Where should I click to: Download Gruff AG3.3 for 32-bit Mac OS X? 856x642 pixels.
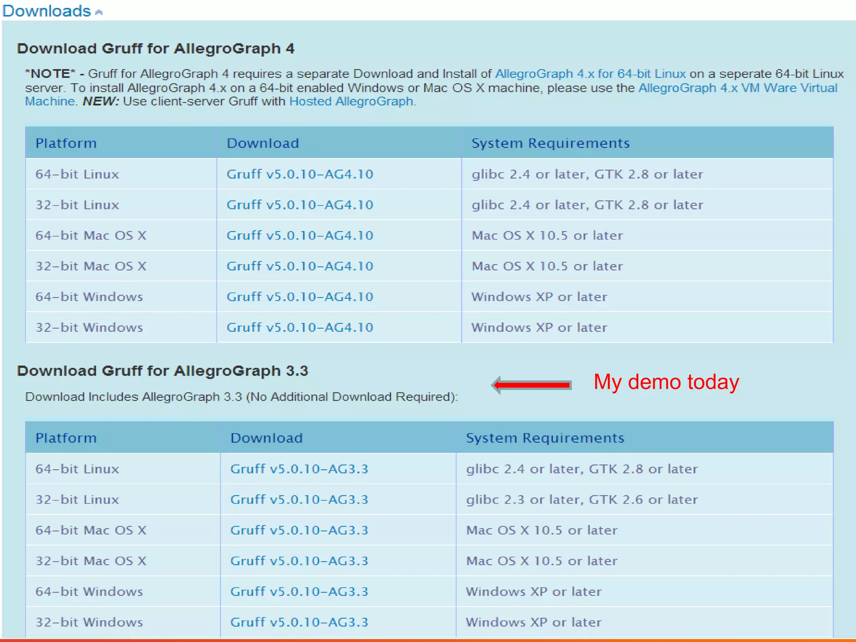tap(299, 561)
